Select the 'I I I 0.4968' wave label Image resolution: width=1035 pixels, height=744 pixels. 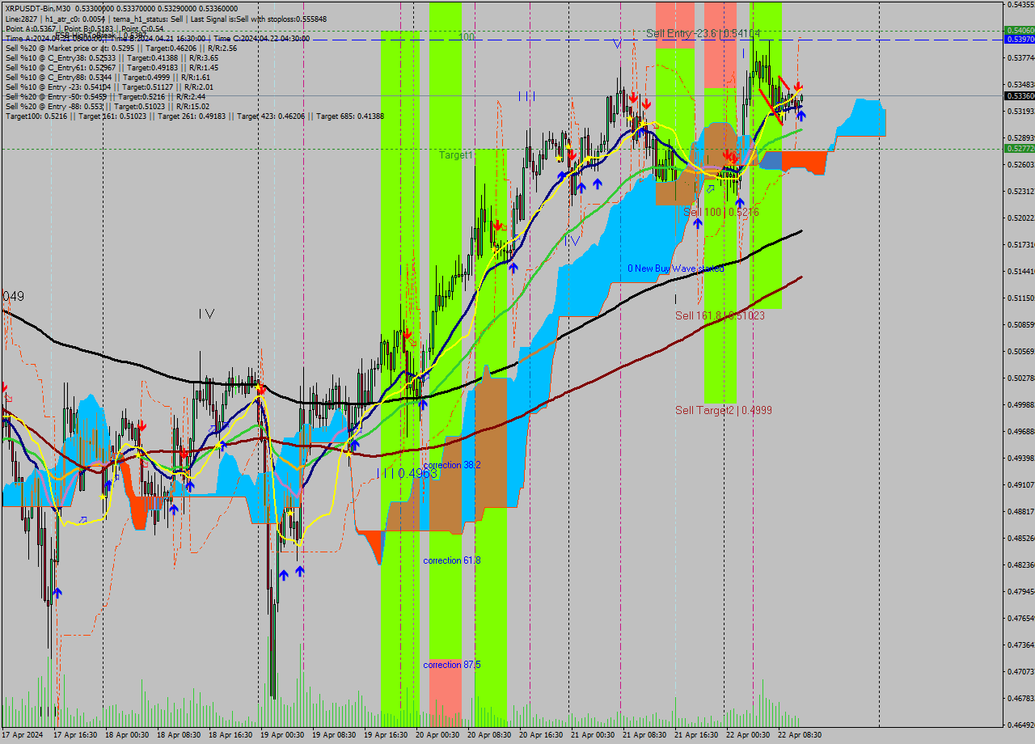407,473
